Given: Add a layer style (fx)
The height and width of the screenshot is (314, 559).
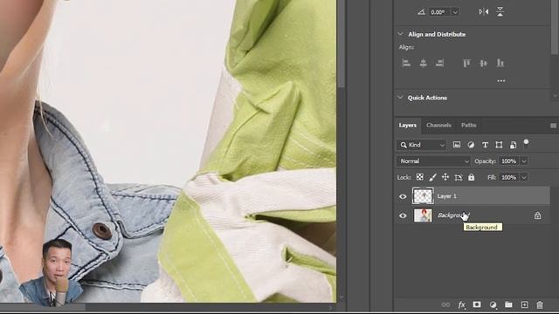Looking at the screenshot, I should tap(462, 304).
